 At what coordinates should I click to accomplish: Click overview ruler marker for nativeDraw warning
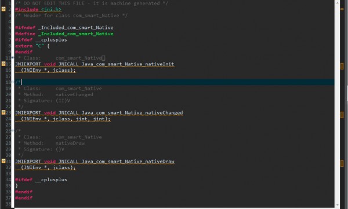[x=342, y=164]
